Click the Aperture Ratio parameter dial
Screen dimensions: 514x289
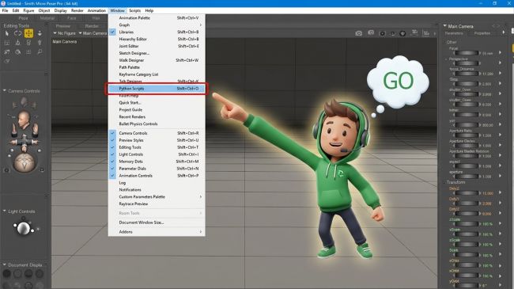(467, 135)
